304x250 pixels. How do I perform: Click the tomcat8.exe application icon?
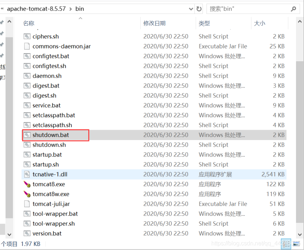(27, 184)
